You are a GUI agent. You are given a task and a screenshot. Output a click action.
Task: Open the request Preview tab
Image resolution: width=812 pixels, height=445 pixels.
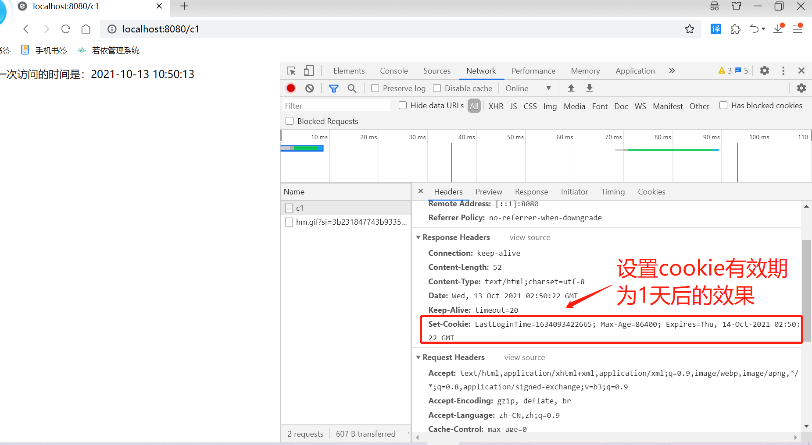coord(489,192)
